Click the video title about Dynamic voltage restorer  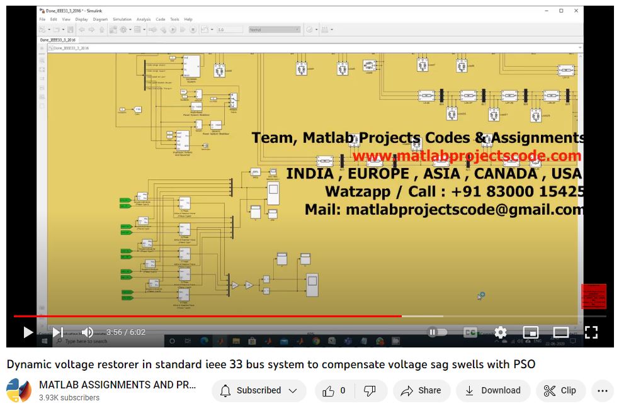click(271, 364)
